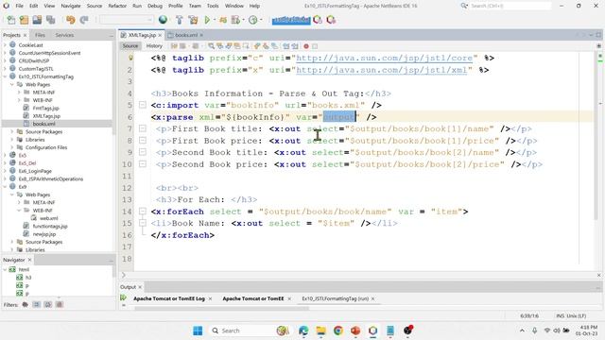Image resolution: width=605 pixels, height=340 pixels.
Task: Expand the META-INF folder under Ex10 Web Pages
Action: [19, 93]
